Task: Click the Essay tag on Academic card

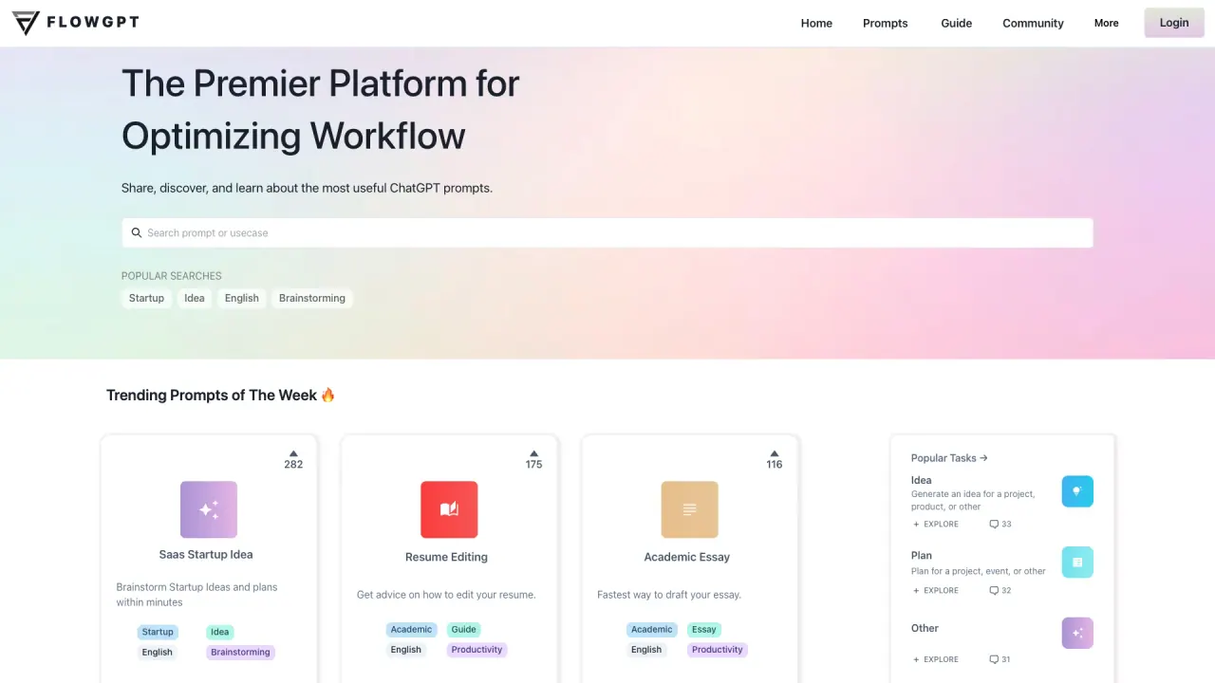Action: [x=704, y=629]
